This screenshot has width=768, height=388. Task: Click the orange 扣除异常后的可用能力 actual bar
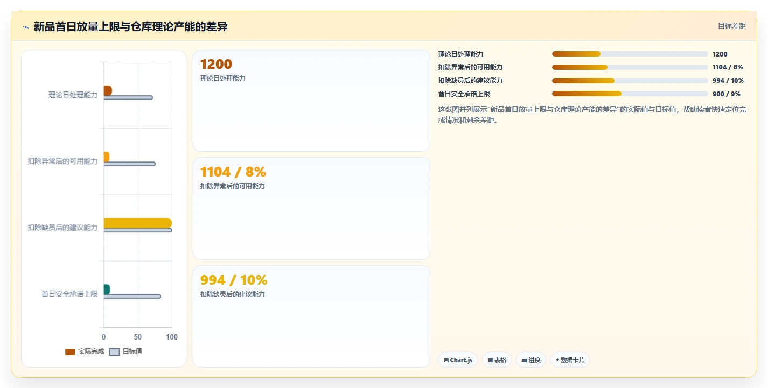click(107, 157)
